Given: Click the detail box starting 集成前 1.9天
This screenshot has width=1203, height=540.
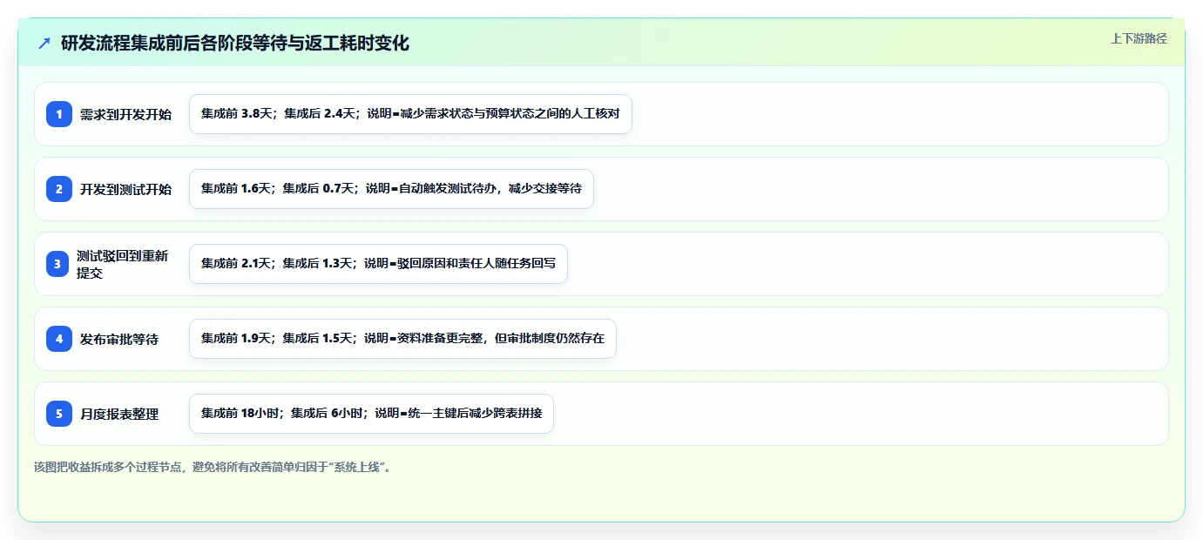Looking at the screenshot, I should tap(402, 339).
